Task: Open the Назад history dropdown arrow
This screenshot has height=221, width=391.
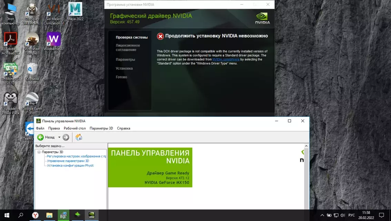Action: (x=59, y=137)
